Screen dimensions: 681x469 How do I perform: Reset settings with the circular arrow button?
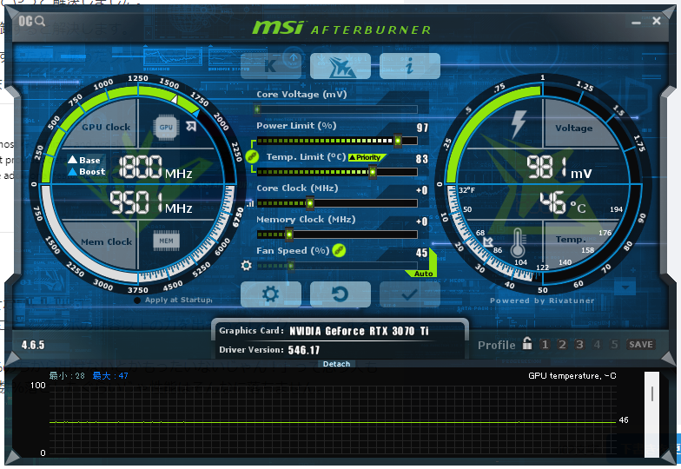340,294
